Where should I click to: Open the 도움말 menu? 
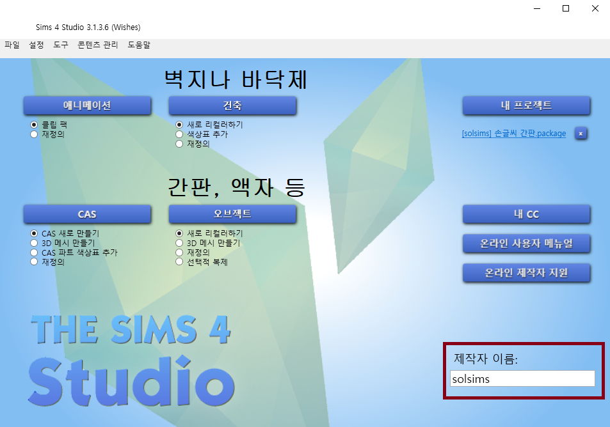(139, 45)
